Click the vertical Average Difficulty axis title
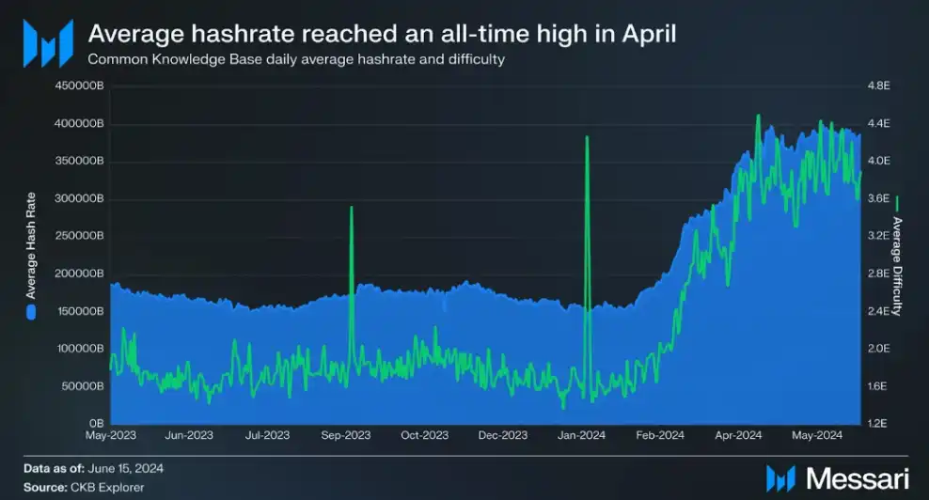Screen dimensions: 929x500 tap(896, 266)
